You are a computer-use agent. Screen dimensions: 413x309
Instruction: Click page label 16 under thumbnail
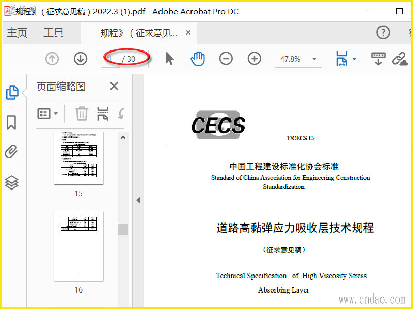(78, 290)
